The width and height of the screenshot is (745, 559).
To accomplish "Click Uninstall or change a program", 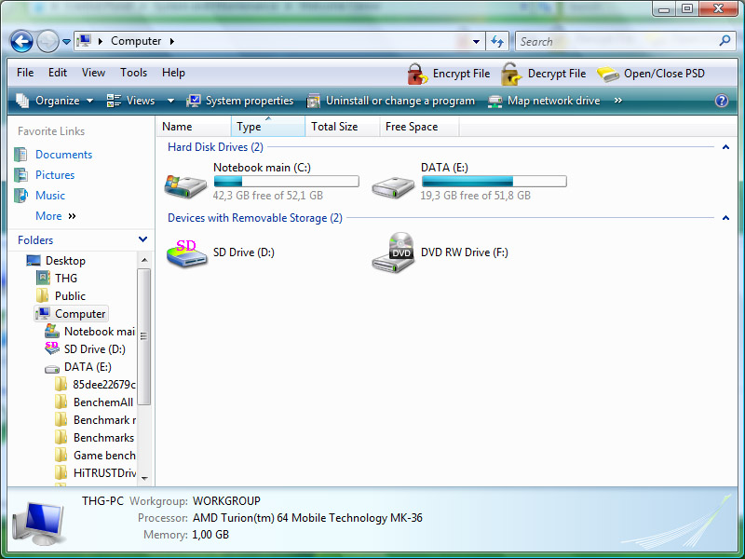I will [x=391, y=101].
